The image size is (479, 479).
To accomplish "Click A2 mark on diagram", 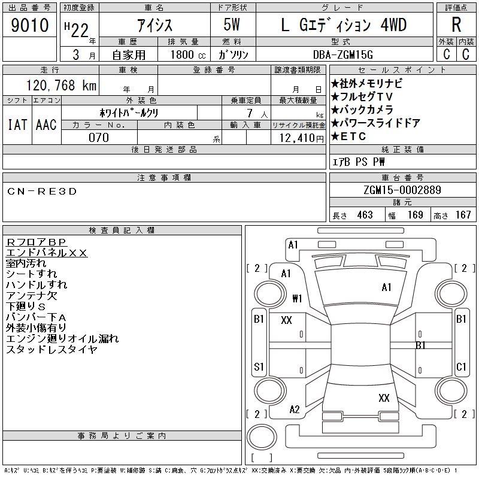I will tap(295, 410).
